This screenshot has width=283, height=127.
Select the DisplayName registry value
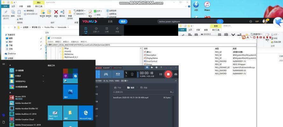(x=152, y=58)
